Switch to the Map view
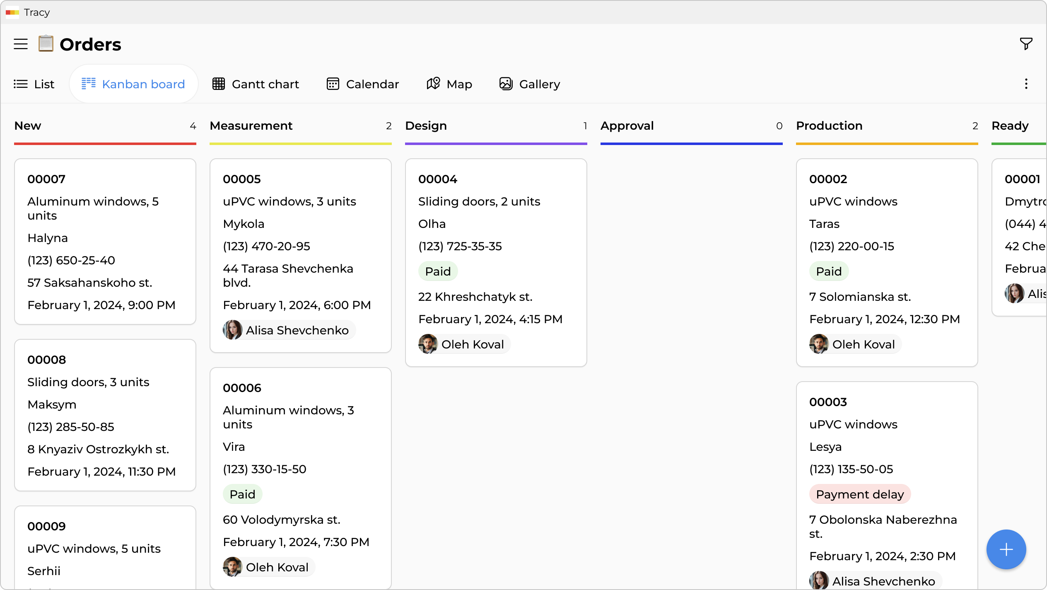 (x=449, y=84)
